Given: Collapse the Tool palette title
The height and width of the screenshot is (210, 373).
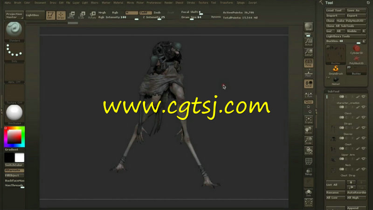Looking at the screenshot, I should [x=329, y=3].
